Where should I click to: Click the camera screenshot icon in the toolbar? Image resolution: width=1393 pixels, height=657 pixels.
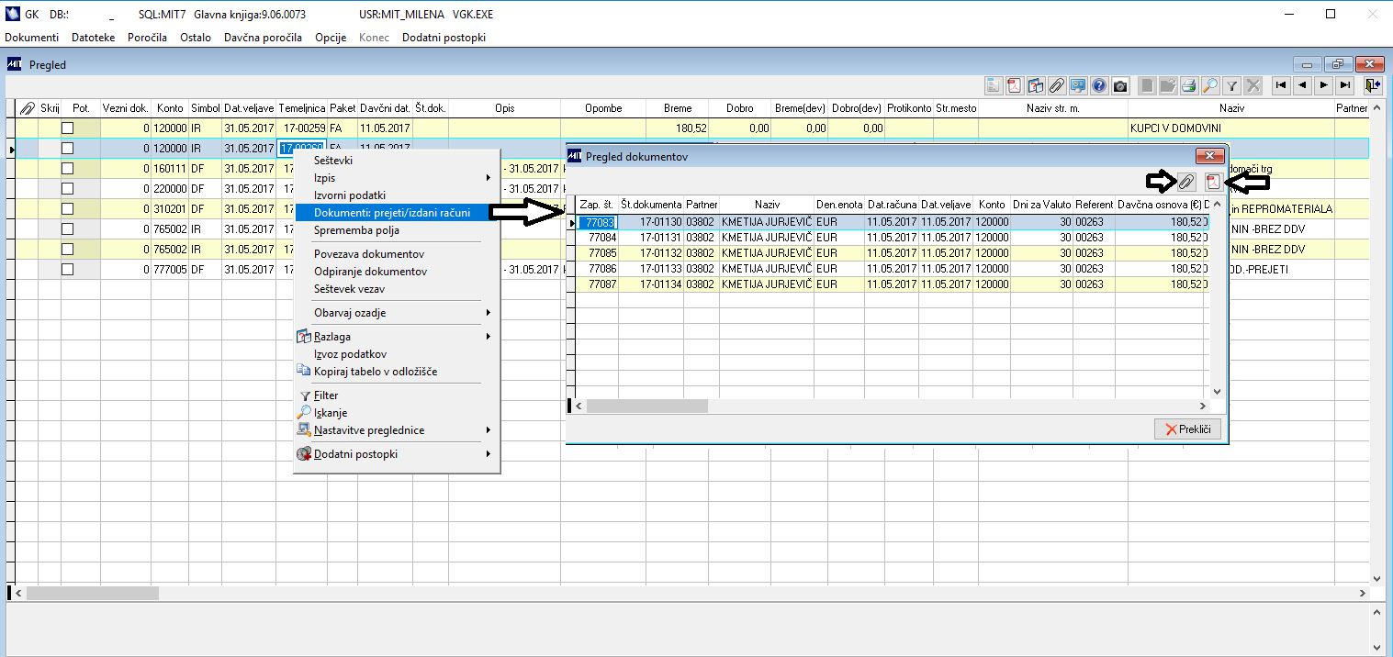1120,86
